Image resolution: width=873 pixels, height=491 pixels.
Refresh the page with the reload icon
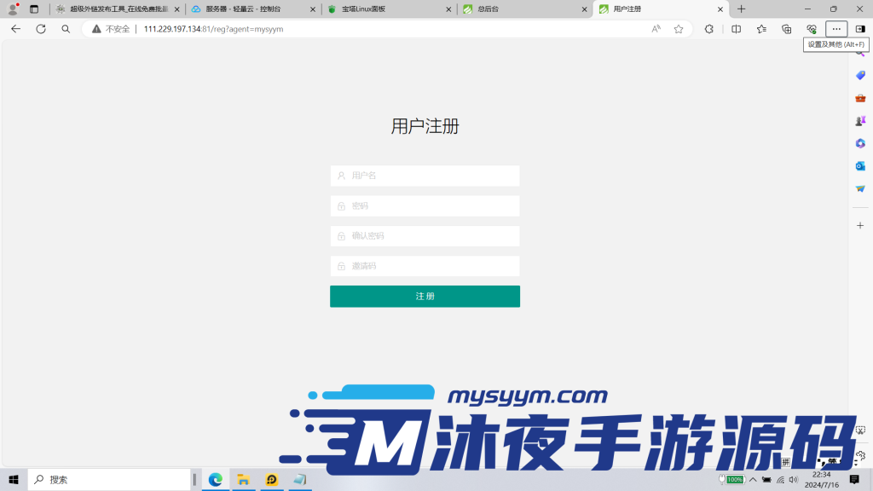click(x=40, y=28)
